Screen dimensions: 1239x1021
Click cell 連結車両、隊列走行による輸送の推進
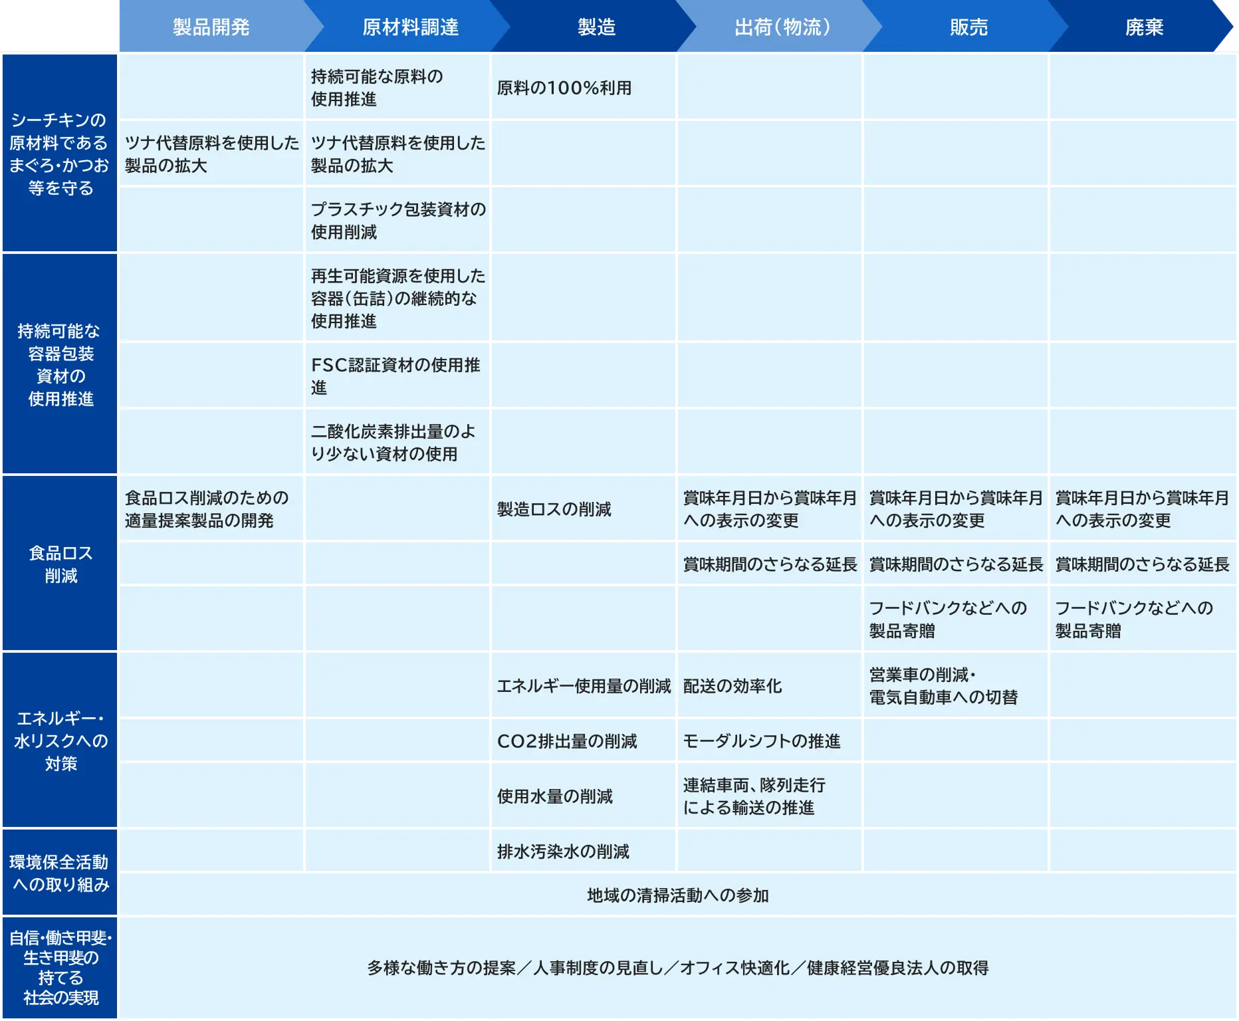(x=770, y=796)
